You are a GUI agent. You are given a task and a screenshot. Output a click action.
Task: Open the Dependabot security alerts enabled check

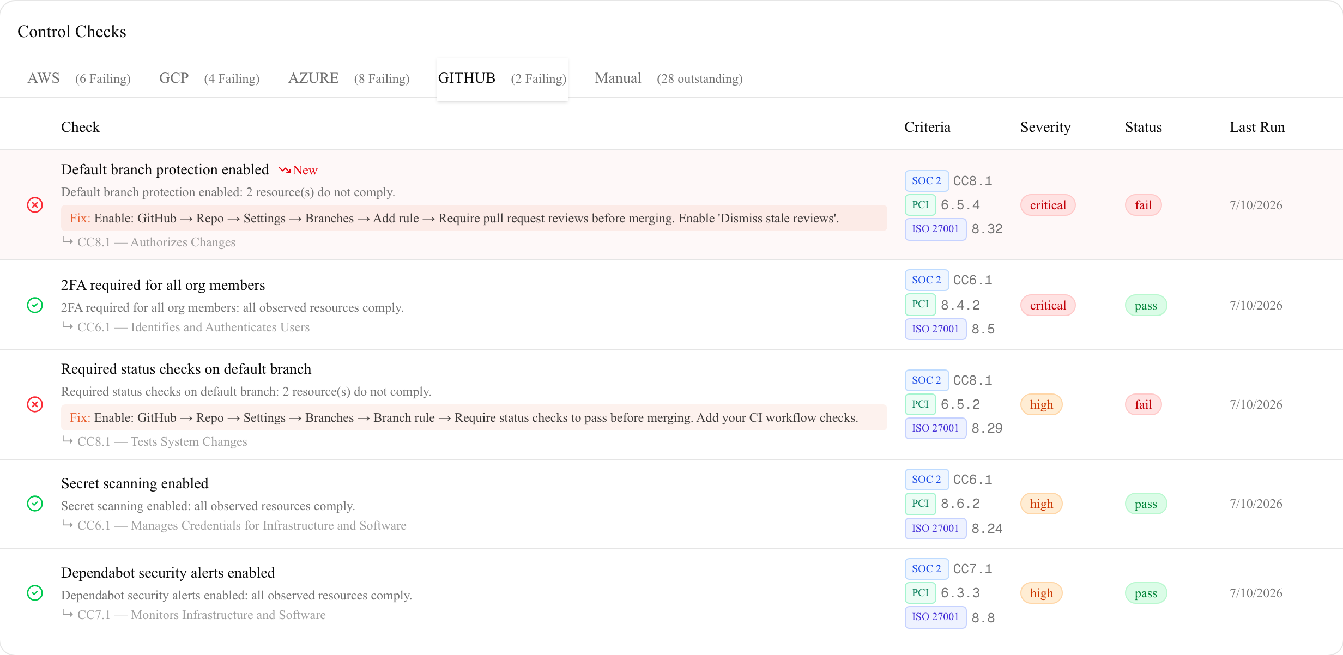tap(168, 573)
